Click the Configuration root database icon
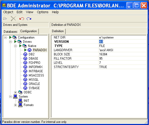This screenshot has width=149, height=125. (x=15, y=37)
